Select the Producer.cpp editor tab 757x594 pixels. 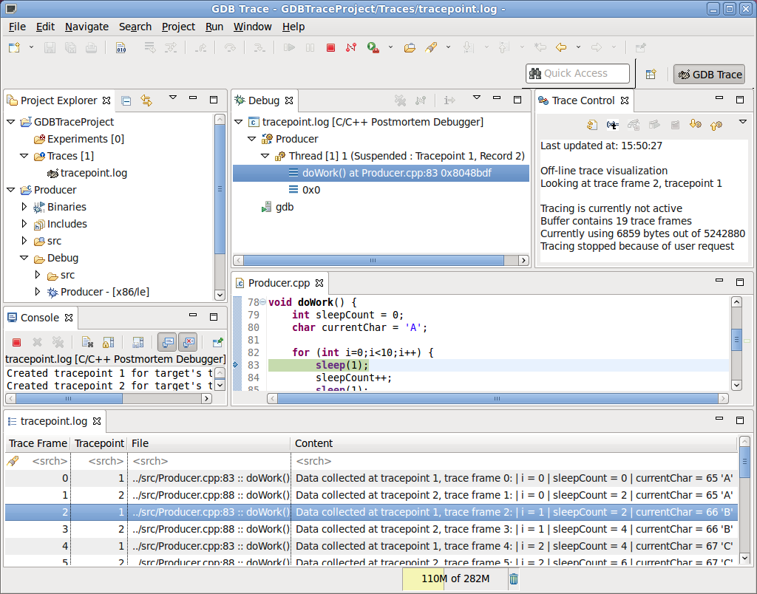click(x=279, y=283)
